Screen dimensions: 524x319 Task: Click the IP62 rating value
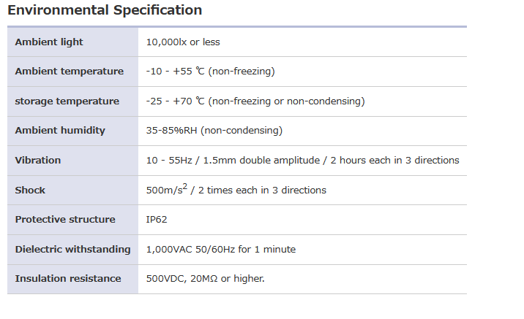click(x=157, y=220)
